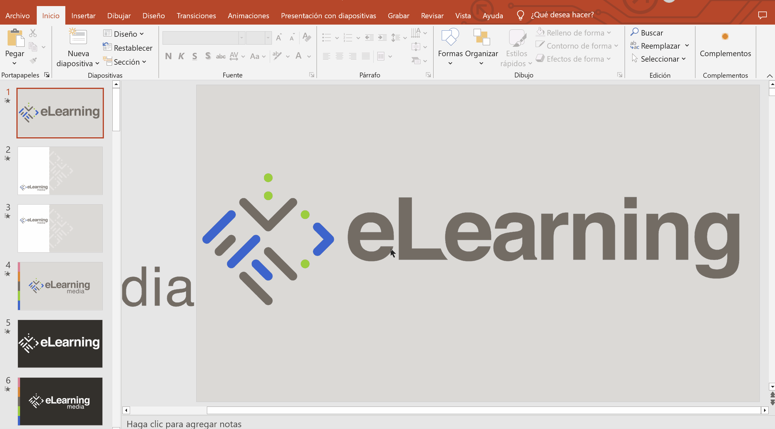Toggle justify paragraph alignment
The image size is (775, 429).
(x=366, y=56)
